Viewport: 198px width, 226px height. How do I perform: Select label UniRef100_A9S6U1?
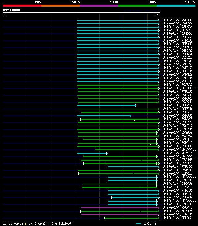pos(178,102)
